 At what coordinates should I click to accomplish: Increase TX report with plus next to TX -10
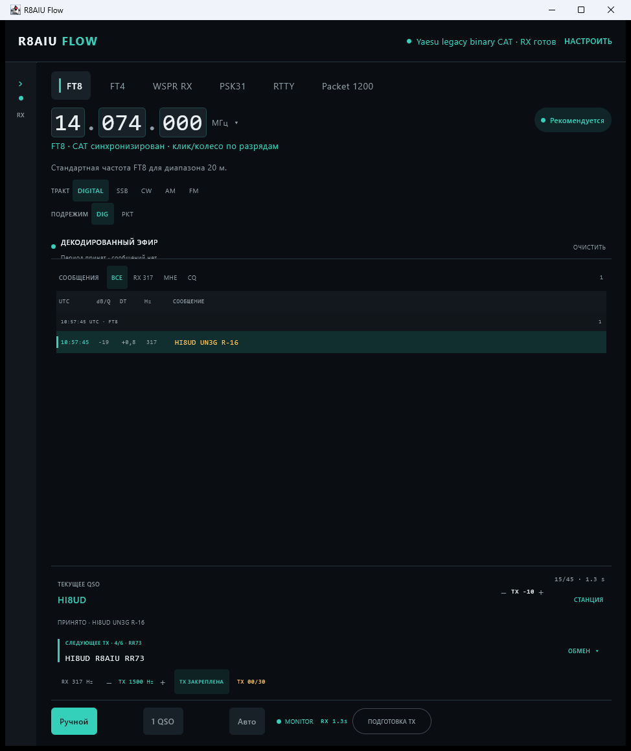(541, 592)
